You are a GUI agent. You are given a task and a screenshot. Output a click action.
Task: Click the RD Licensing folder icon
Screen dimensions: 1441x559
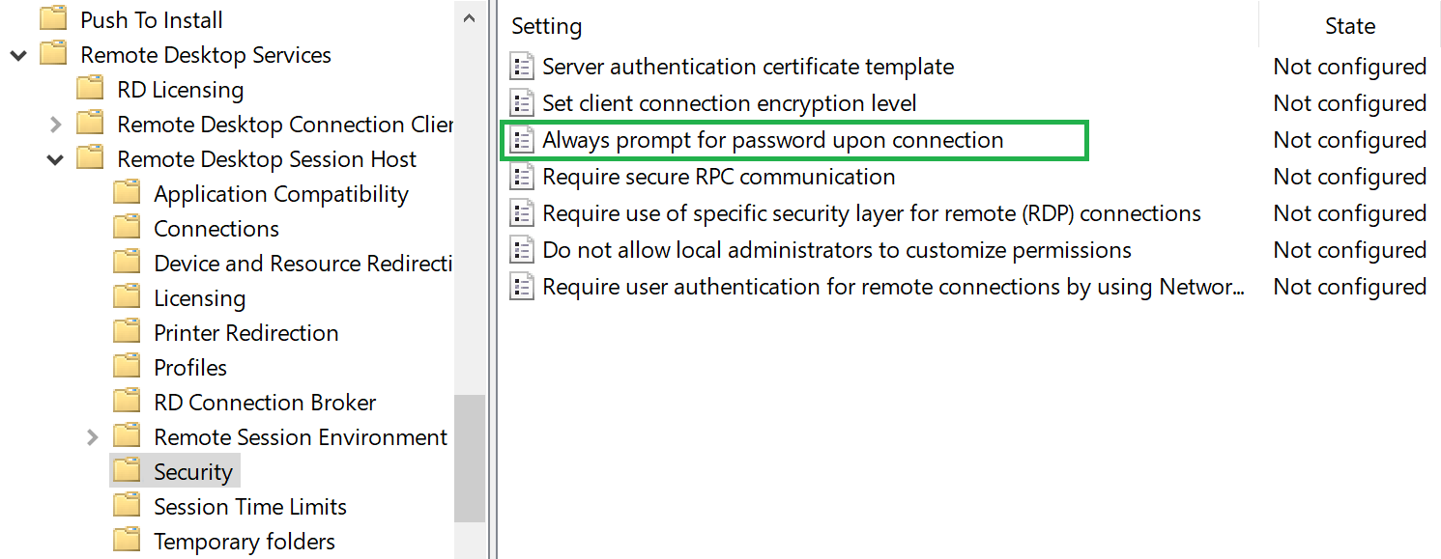click(90, 90)
